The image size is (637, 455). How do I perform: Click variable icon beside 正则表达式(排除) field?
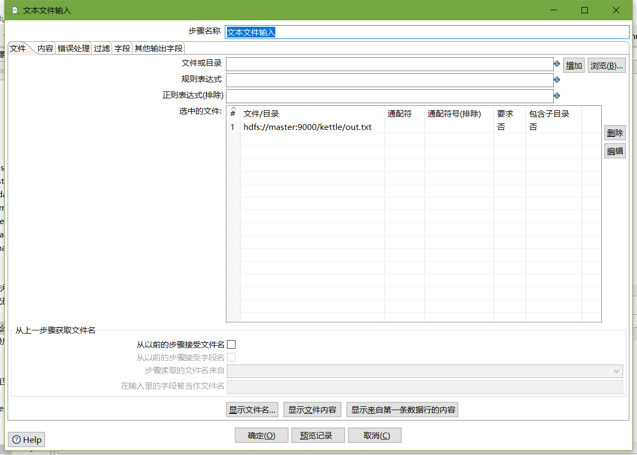point(557,96)
